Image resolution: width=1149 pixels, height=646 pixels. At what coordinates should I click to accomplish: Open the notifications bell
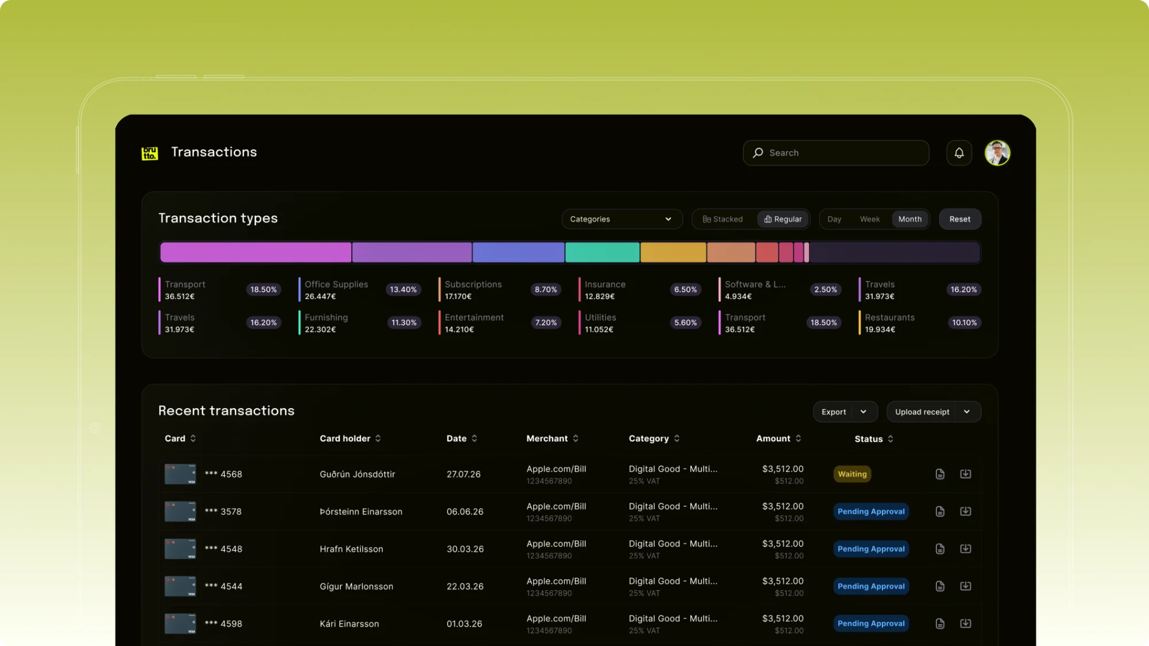click(x=959, y=153)
